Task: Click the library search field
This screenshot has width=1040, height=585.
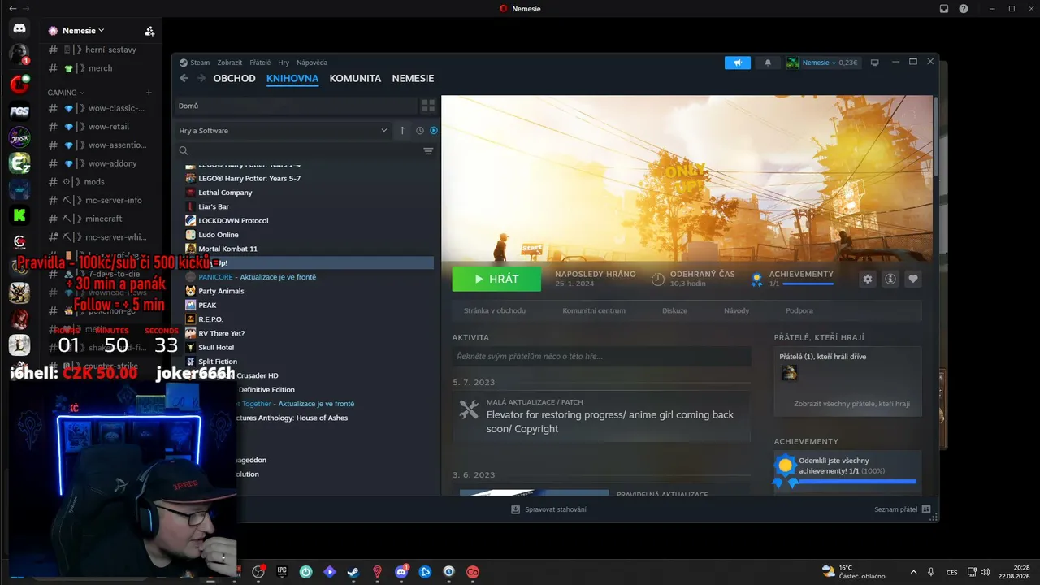Action: click(297, 151)
